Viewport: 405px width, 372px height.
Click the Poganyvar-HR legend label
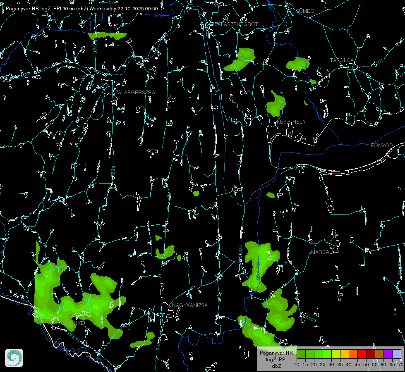[276, 353]
